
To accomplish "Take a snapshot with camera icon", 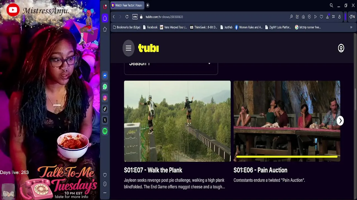I will 303,17.
